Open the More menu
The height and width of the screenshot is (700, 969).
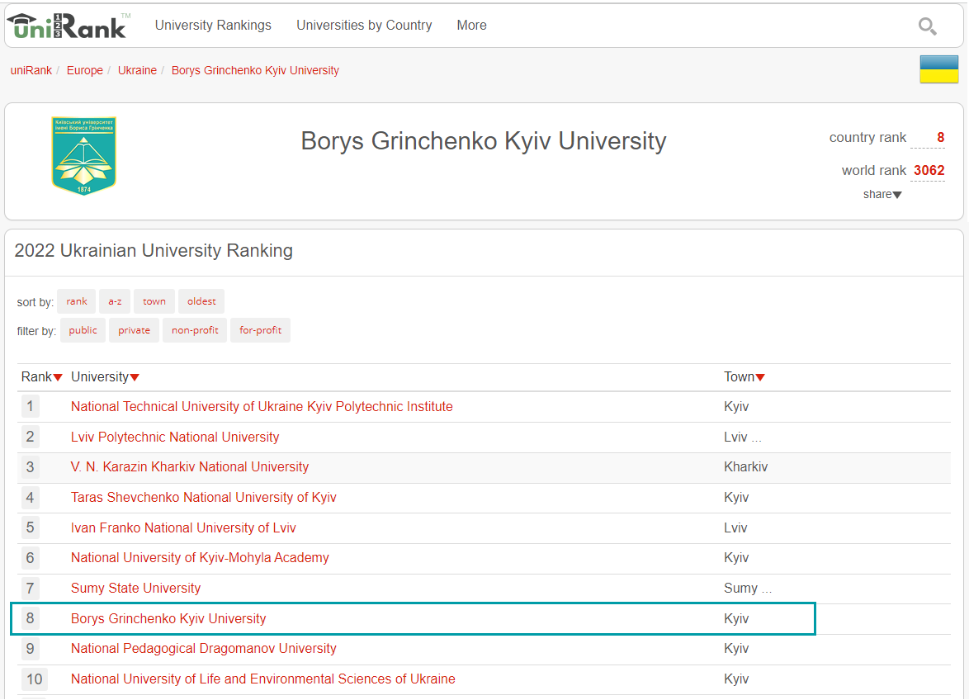point(471,26)
